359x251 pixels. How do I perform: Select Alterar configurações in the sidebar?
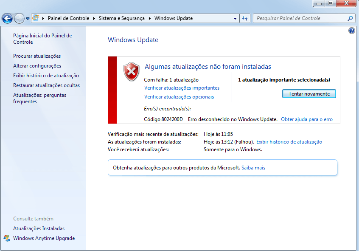click(37, 66)
